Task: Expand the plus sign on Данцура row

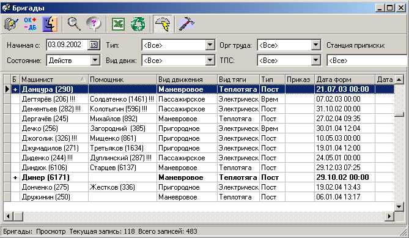Action: pos(15,89)
